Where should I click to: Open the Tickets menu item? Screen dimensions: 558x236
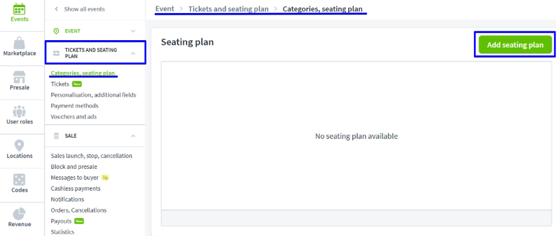[60, 84]
